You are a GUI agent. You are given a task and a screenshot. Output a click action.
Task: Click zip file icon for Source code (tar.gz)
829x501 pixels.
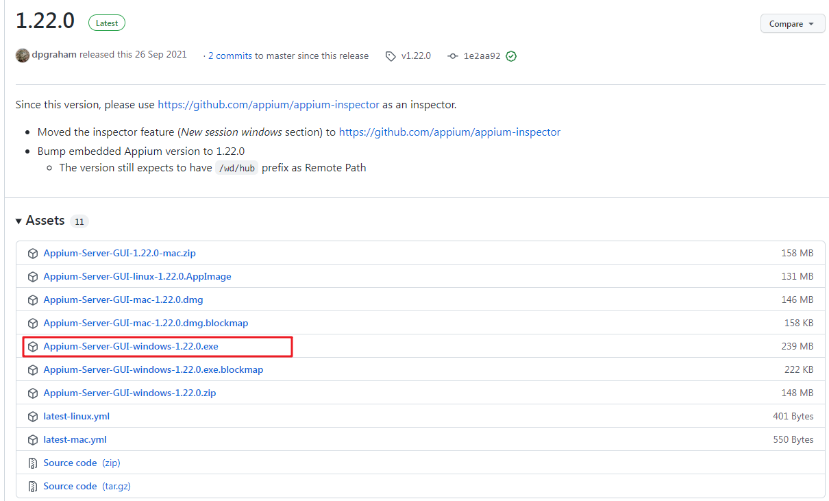click(32, 487)
